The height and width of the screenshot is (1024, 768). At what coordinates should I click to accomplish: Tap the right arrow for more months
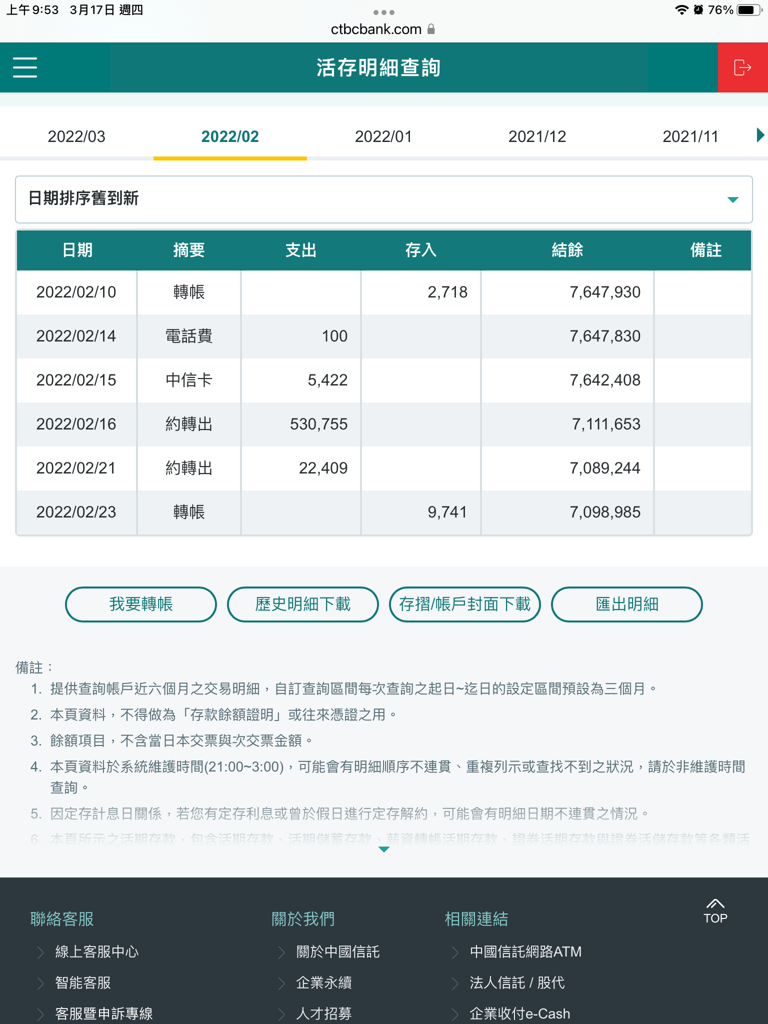coord(760,135)
